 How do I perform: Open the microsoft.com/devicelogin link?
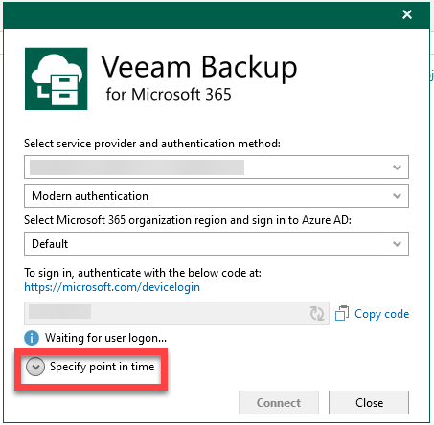(112, 287)
